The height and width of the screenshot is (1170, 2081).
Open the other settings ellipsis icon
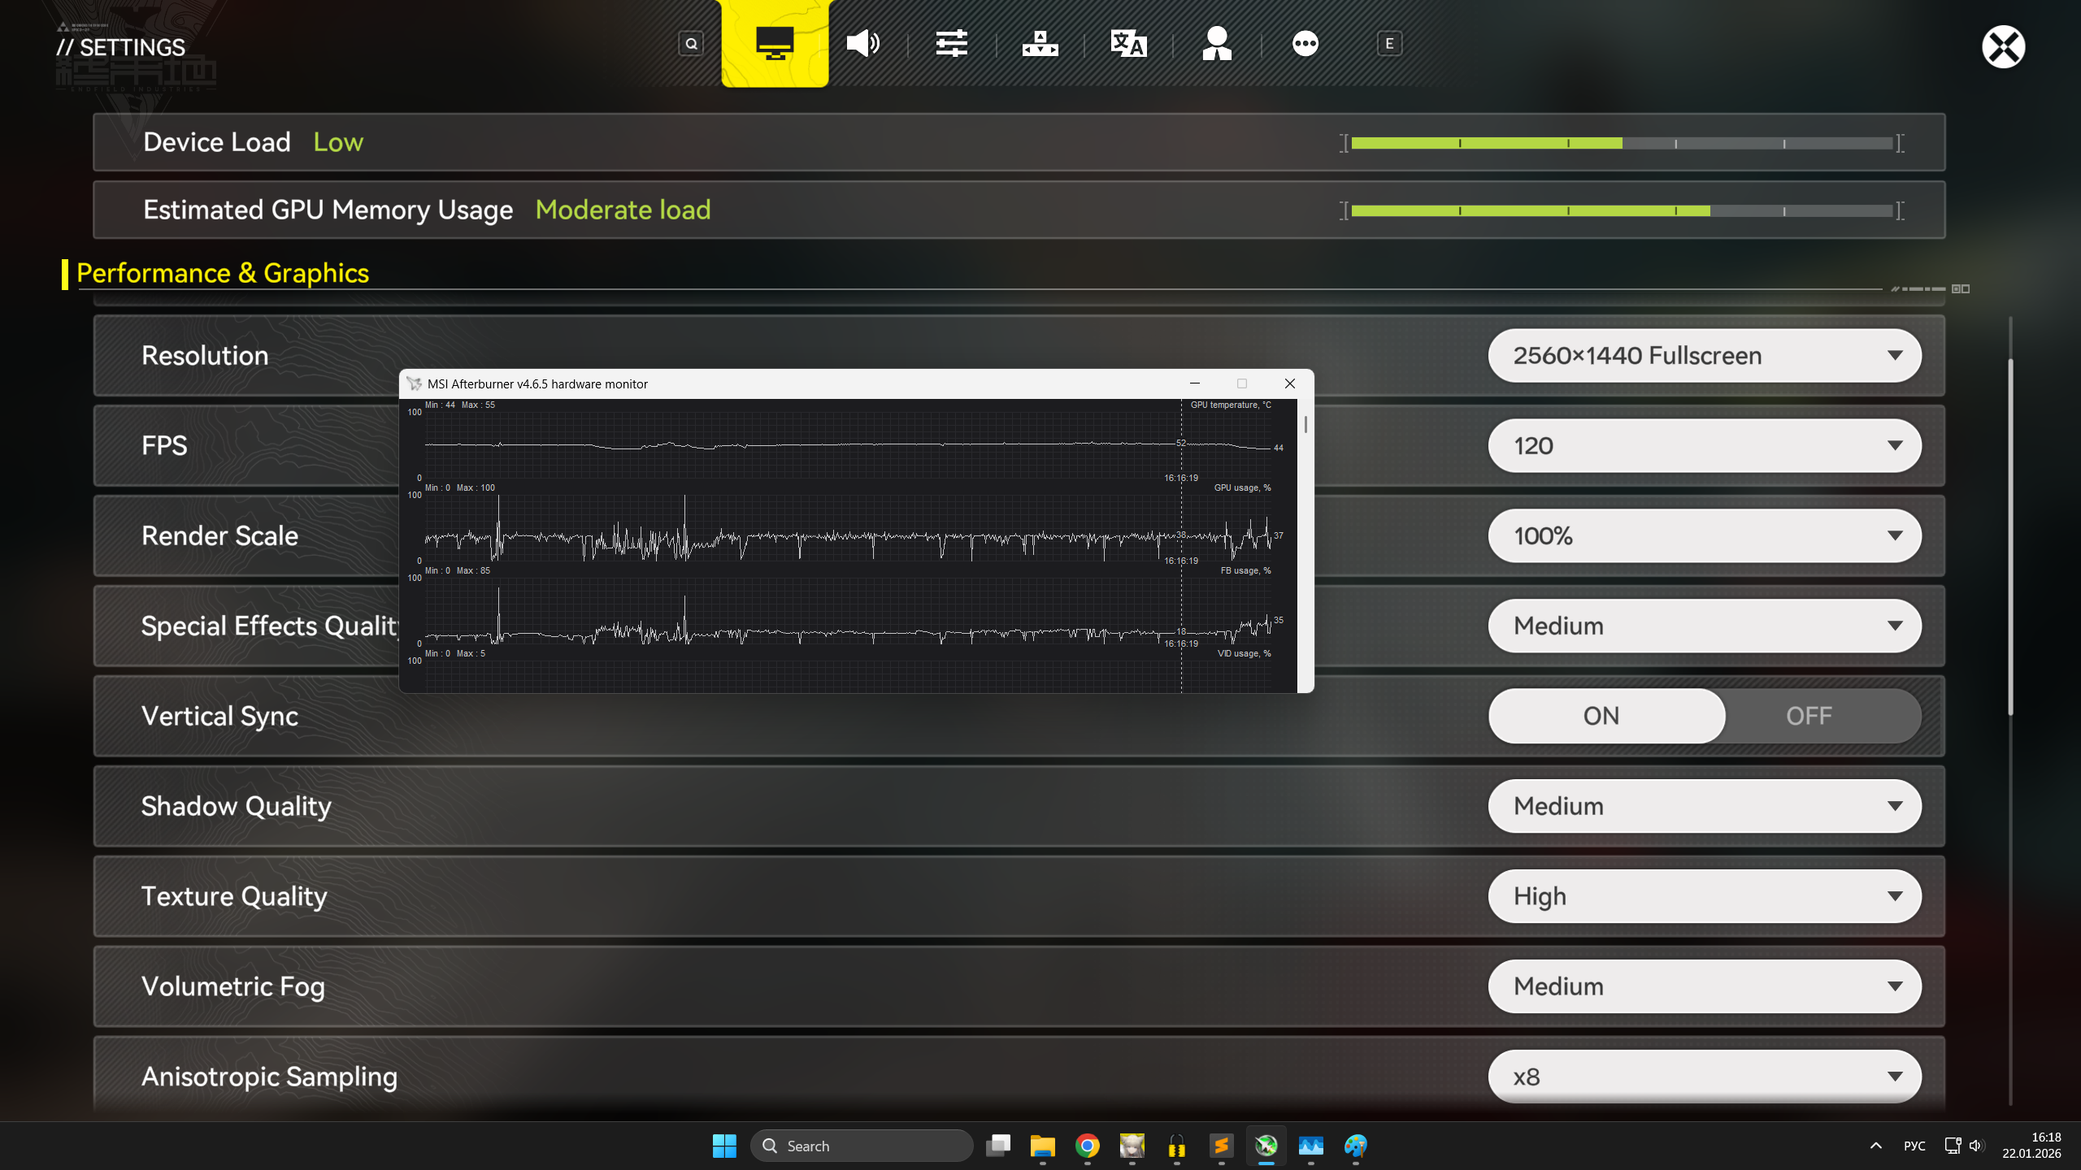(1306, 43)
